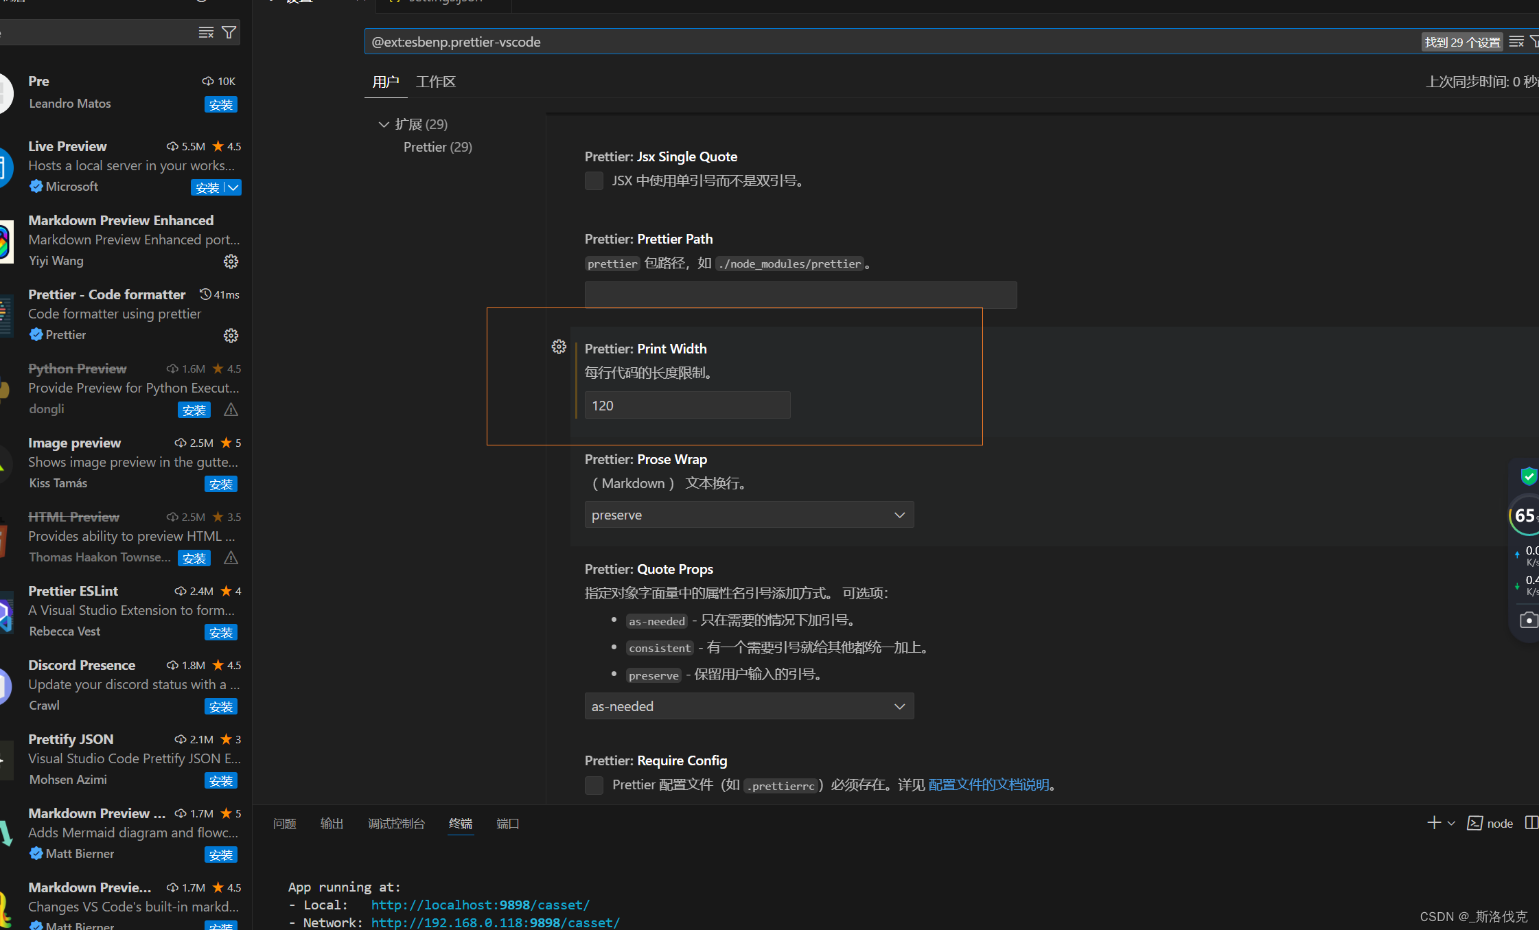
Task: Install the Discord Presence extension
Action: [221, 706]
